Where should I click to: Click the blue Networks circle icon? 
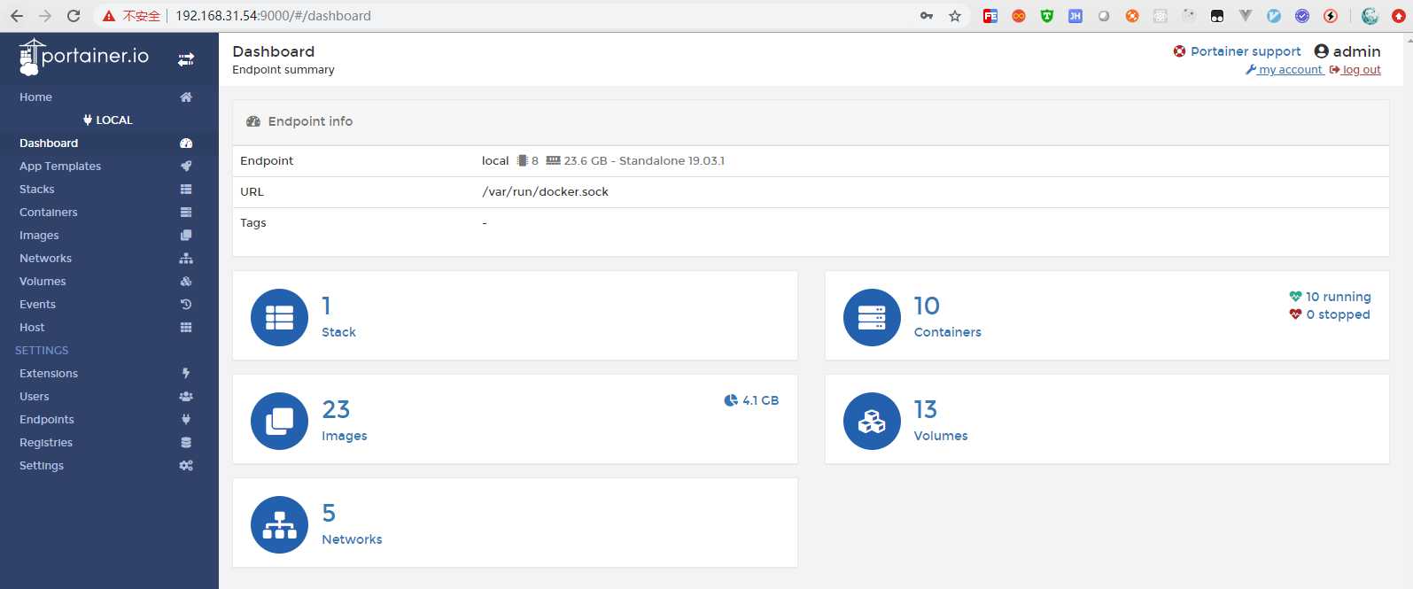pyautogui.click(x=279, y=524)
